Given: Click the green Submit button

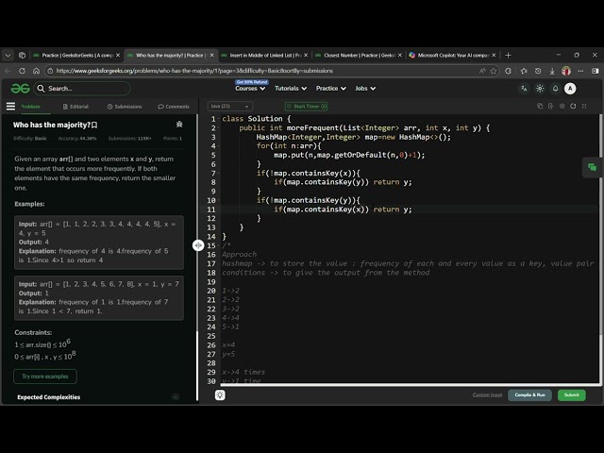Looking at the screenshot, I should (571, 395).
